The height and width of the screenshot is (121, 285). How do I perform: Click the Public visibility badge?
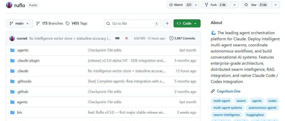click(33, 5)
